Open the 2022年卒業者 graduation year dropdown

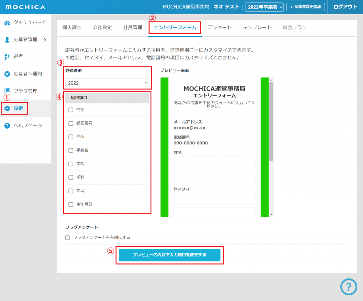tap(264, 7)
